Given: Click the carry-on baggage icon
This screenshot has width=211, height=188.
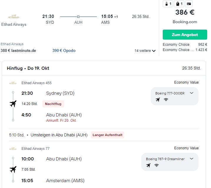Looking at the screenshot, I should pos(168,4).
